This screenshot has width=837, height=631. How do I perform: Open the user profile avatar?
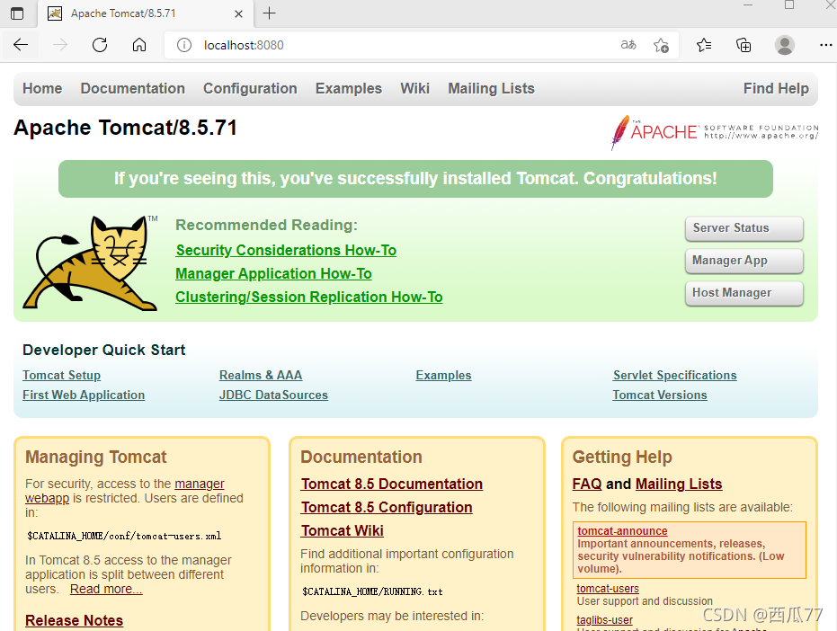[785, 45]
